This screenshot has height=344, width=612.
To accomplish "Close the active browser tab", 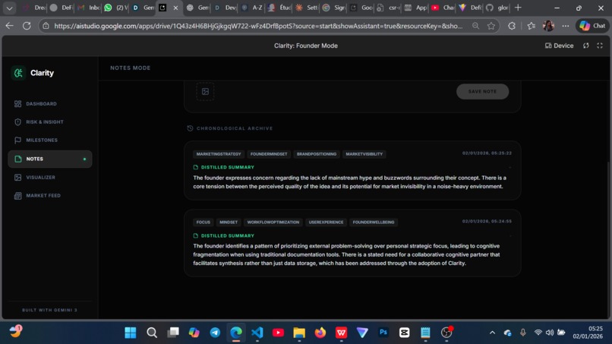I will click(x=175, y=8).
